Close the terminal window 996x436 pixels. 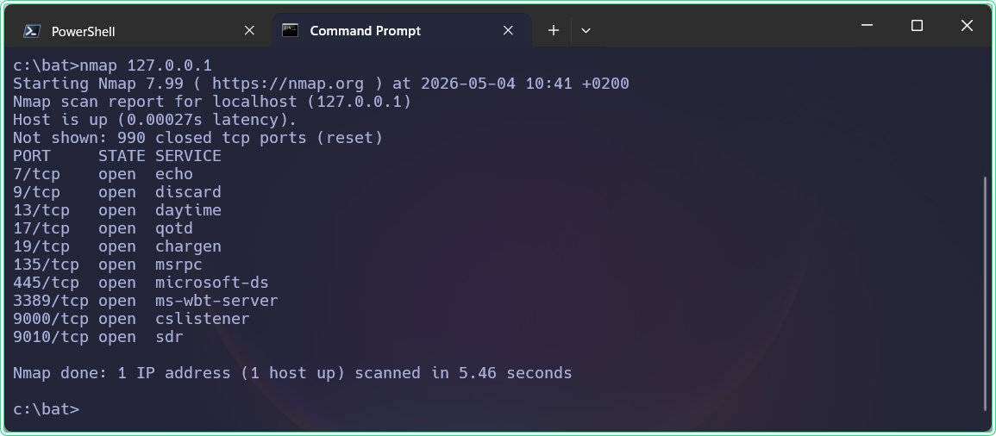pos(966,25)
